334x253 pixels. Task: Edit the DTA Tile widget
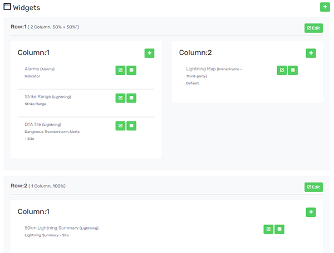[120, 125]
